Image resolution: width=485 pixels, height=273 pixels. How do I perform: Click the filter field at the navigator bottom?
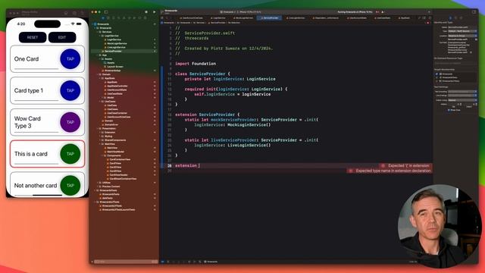click(125, 262)
